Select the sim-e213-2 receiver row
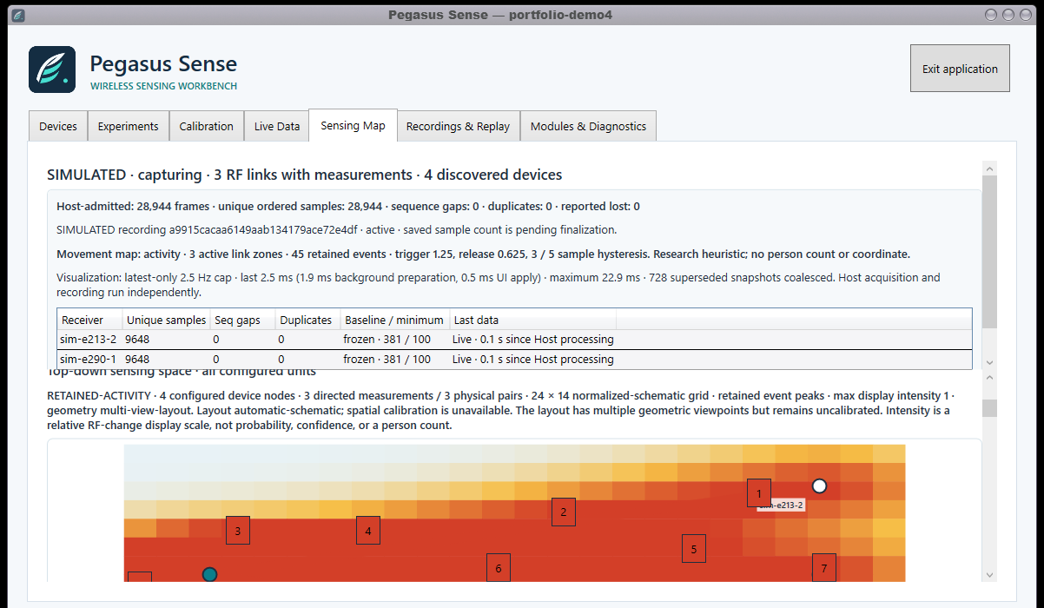 pyautogui.click(x=514, y=339)
